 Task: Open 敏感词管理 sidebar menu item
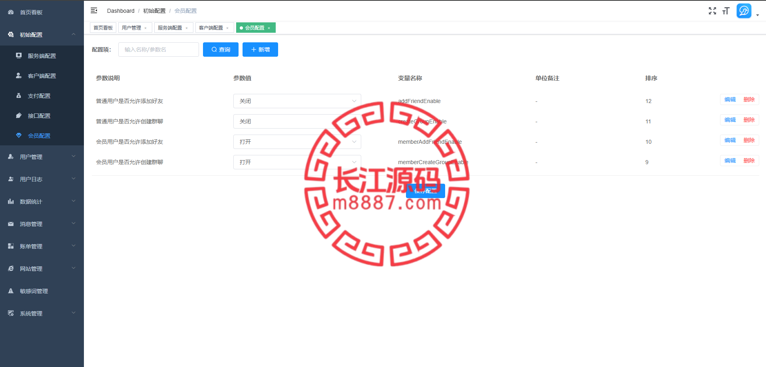[42, 291]
